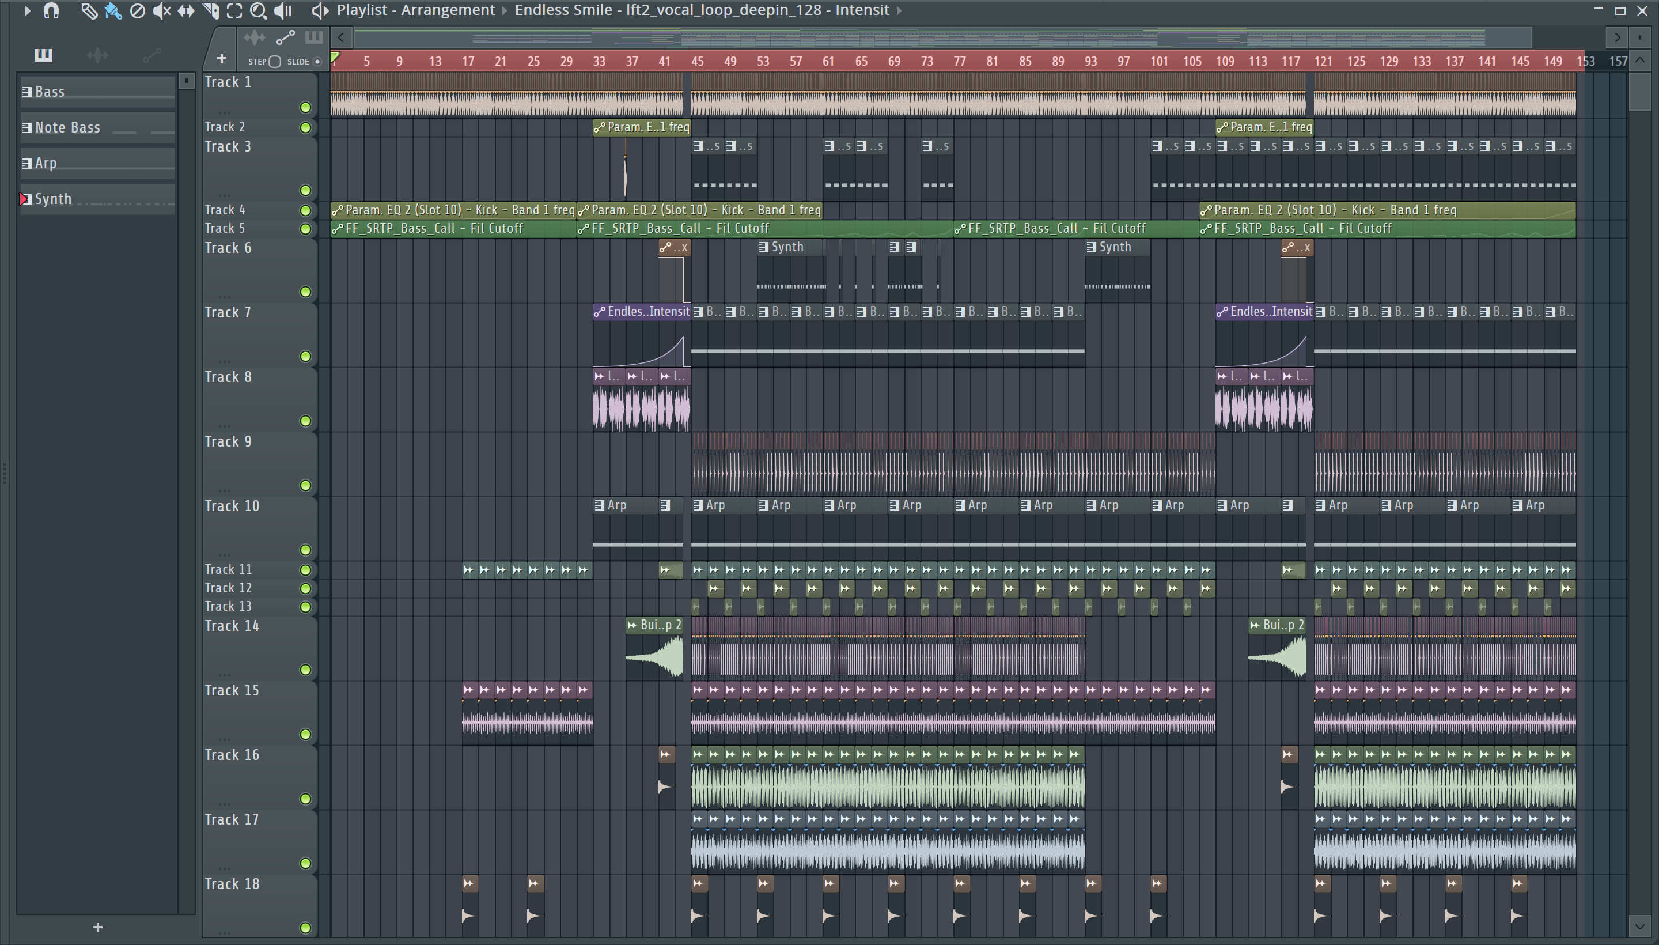
Task: Mute Track 2 via green LED
Action: coord(305,128)
